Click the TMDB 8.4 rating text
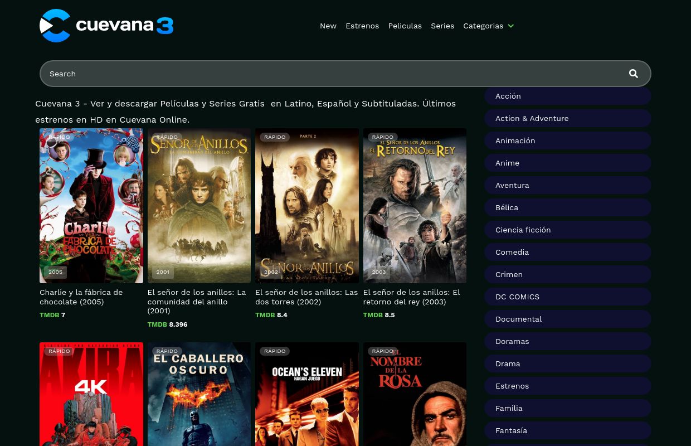Viewport: 691px width, 446px height. click(271, 315)
